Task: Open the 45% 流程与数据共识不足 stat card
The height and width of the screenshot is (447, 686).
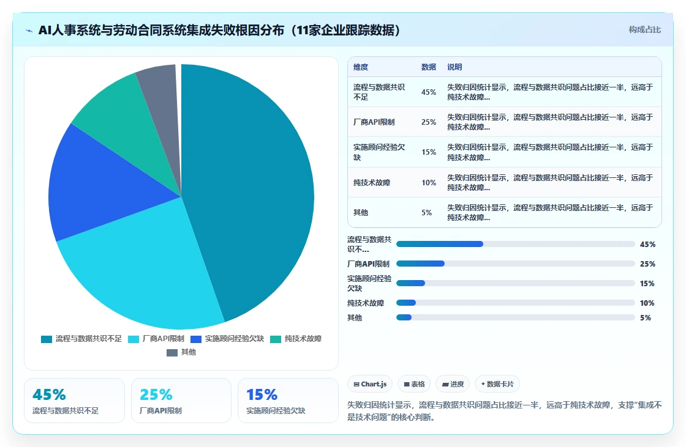Action: pos(74,401)
